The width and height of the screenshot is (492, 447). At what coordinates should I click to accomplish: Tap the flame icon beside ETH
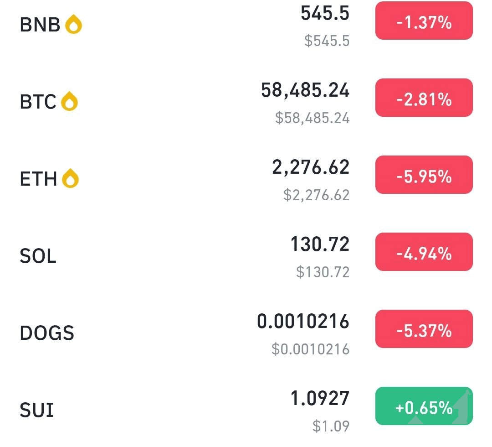click(x=70, y=178)
